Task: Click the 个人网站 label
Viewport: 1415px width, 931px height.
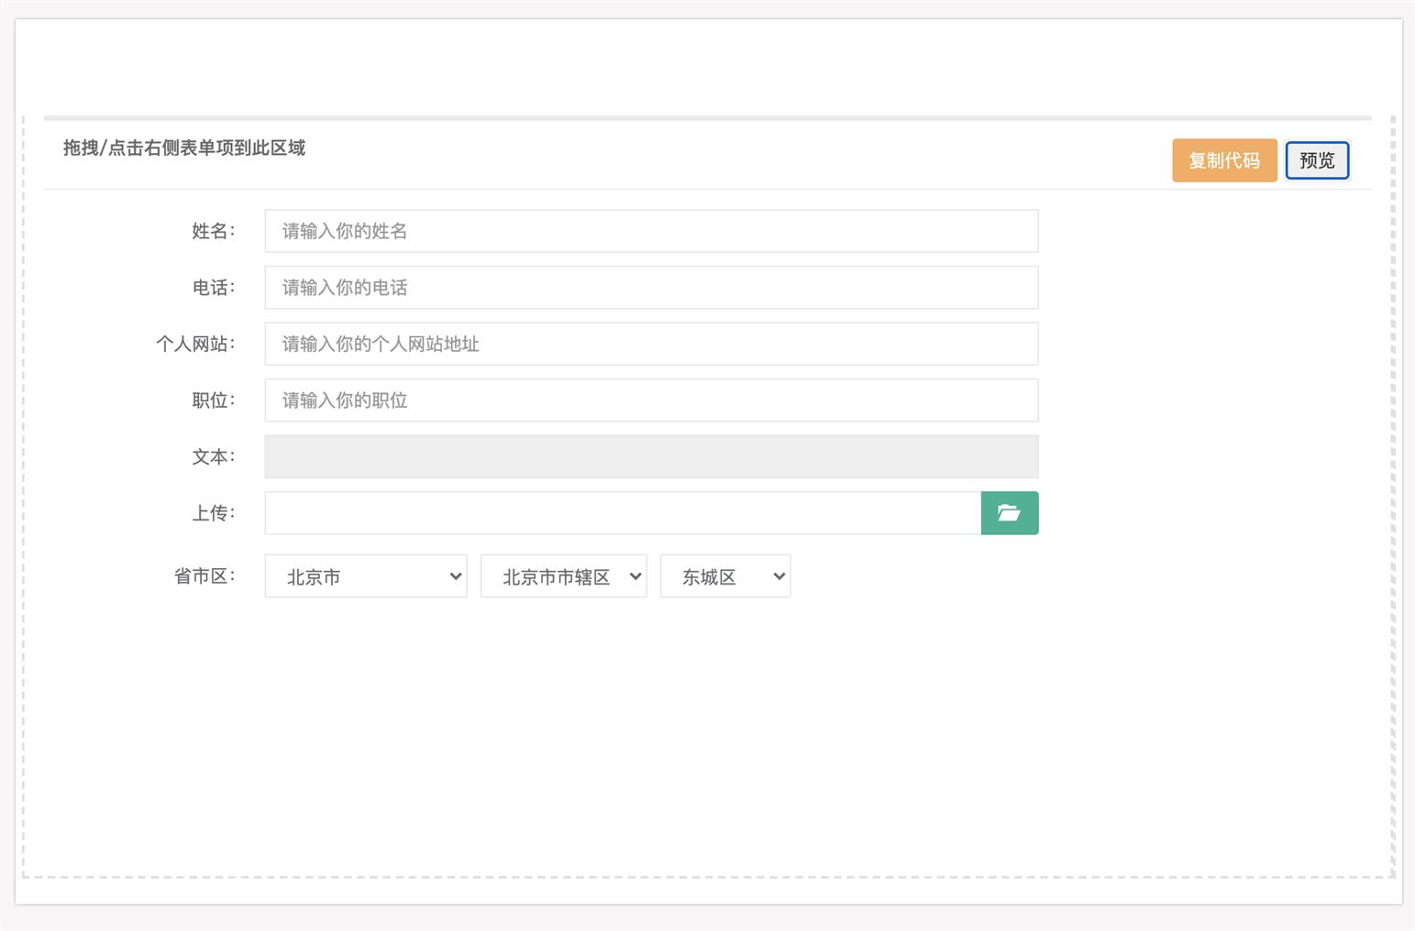Action: tap(194, 344)
